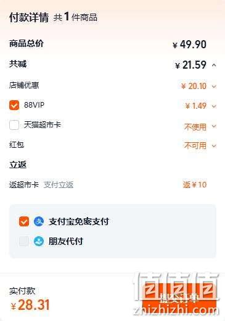The height and width of the screenshot is (321, 225).
Task: Select the 朋友代付 checkbox
Action: [24, 241]
